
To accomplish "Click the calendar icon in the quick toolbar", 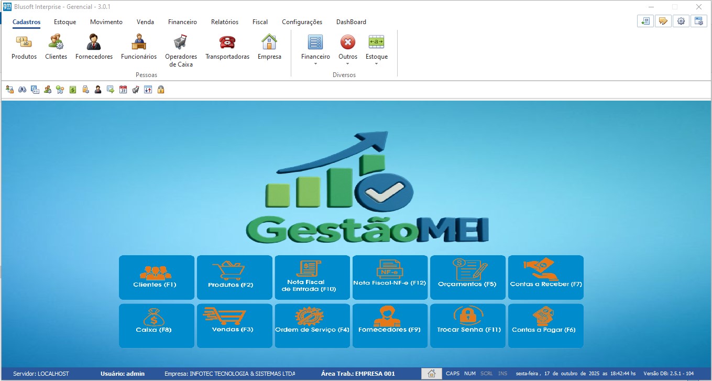I will click(123, 90).
